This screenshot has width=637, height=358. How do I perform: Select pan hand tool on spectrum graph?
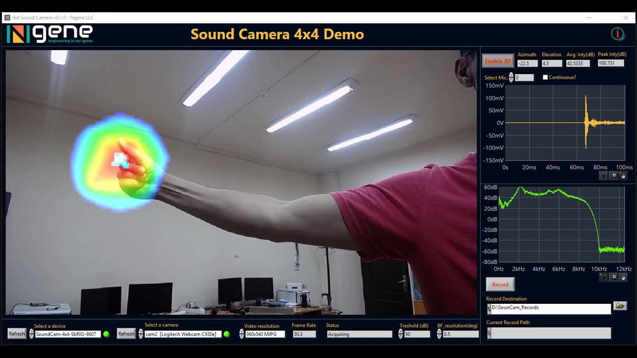623,277
